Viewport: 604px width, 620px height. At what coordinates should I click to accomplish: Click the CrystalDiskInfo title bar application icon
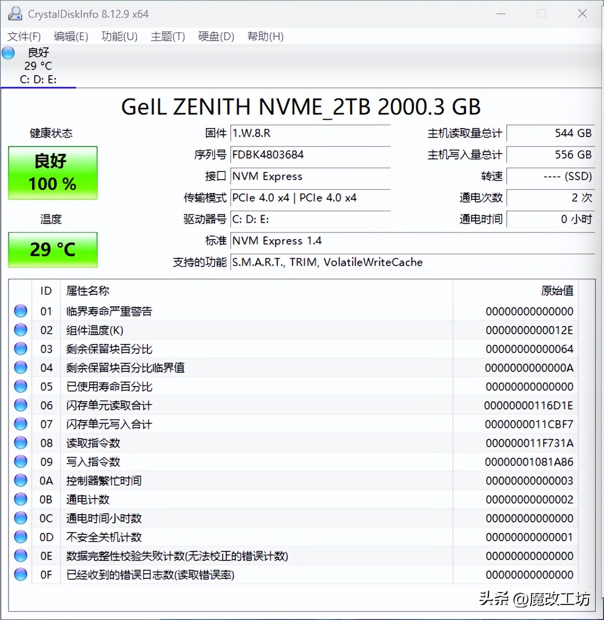(x=15, y=13)
